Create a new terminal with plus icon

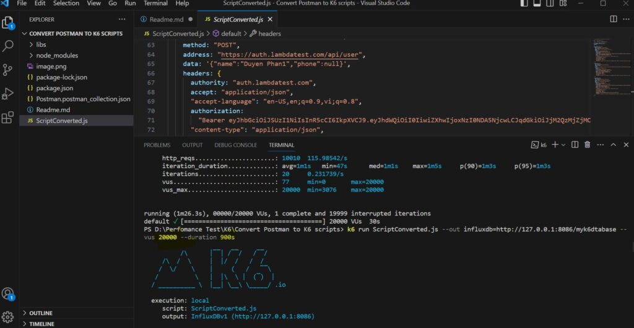pos(555,145)
